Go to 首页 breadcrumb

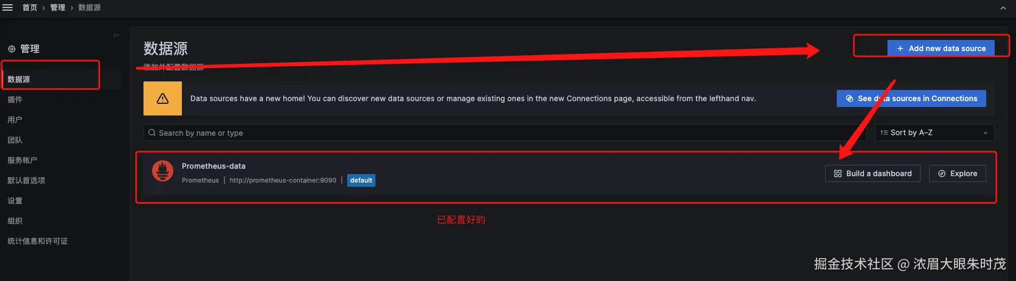click(x=30, y=7)
